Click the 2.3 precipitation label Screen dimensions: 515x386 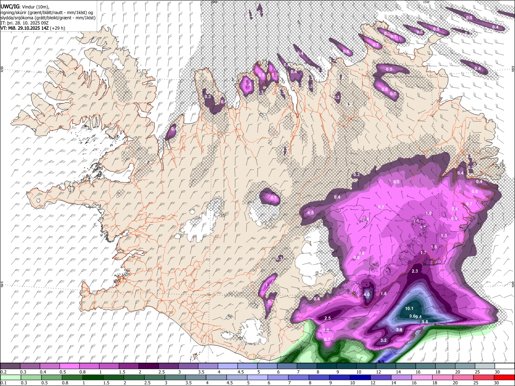coord(415,271)
